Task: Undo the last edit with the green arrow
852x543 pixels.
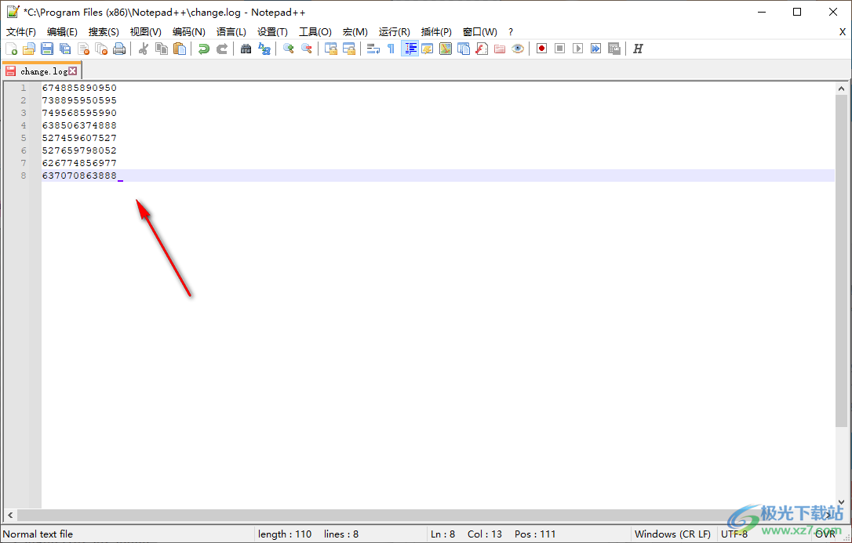Action: tap(204, 49)
